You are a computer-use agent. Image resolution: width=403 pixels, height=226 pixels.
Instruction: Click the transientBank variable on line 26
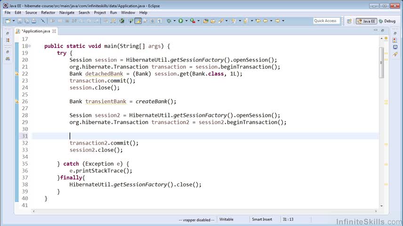coord(105,102)
